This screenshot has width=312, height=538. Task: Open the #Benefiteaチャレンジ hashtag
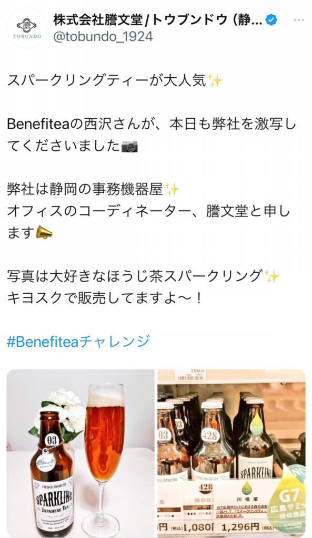pyautogui.click(x=78, y=342)
